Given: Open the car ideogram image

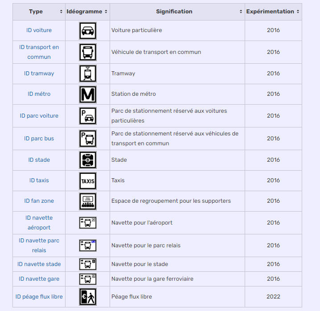Looking at the screenshot, I should (x=88, y=31).
